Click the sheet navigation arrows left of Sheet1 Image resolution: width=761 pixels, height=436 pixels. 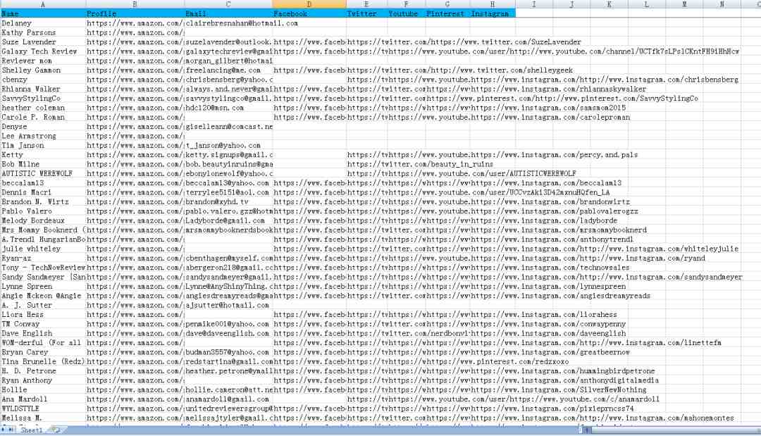8,430
